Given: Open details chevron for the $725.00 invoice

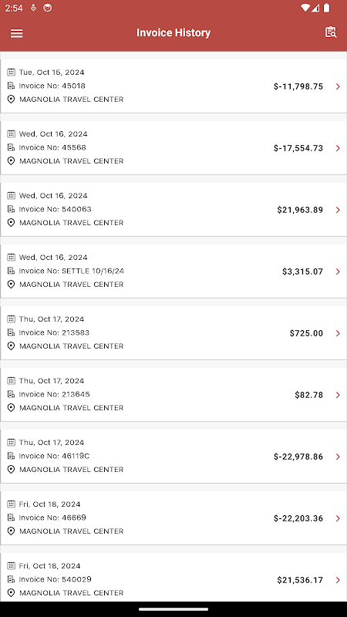Looking at the screenshot, I should [338, 333].
